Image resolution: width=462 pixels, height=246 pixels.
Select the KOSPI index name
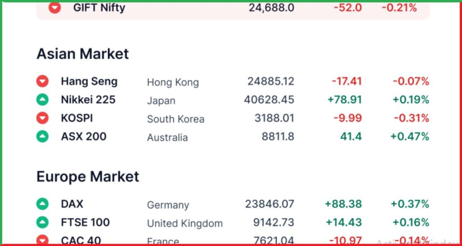(77, 118)
